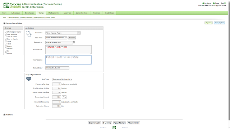Check the Fatiga symptom
230x129 pixels.
coord(6,41)
